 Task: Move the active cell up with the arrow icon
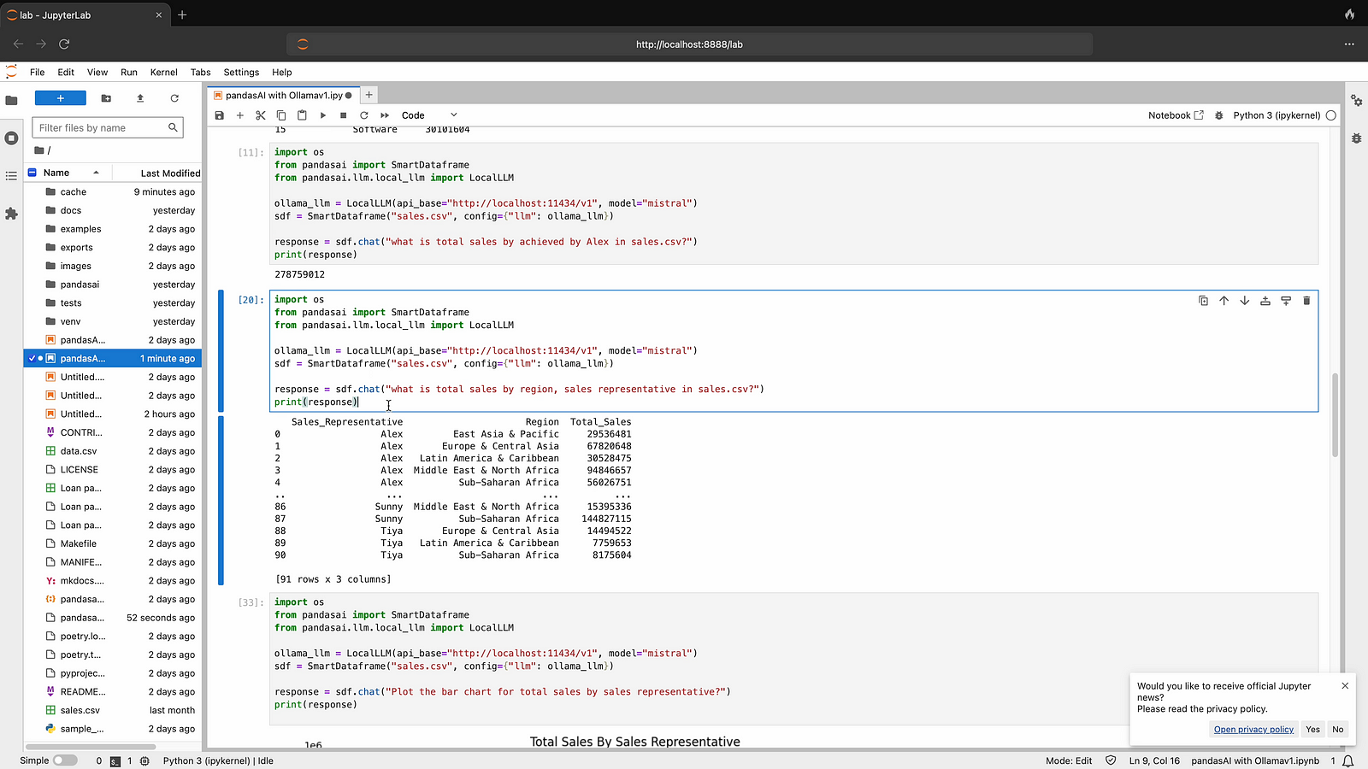point(1224,301)
